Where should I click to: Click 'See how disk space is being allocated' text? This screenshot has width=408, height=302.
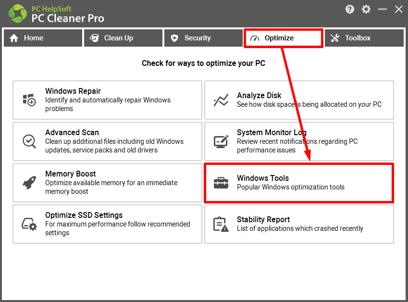coord(309,104)
